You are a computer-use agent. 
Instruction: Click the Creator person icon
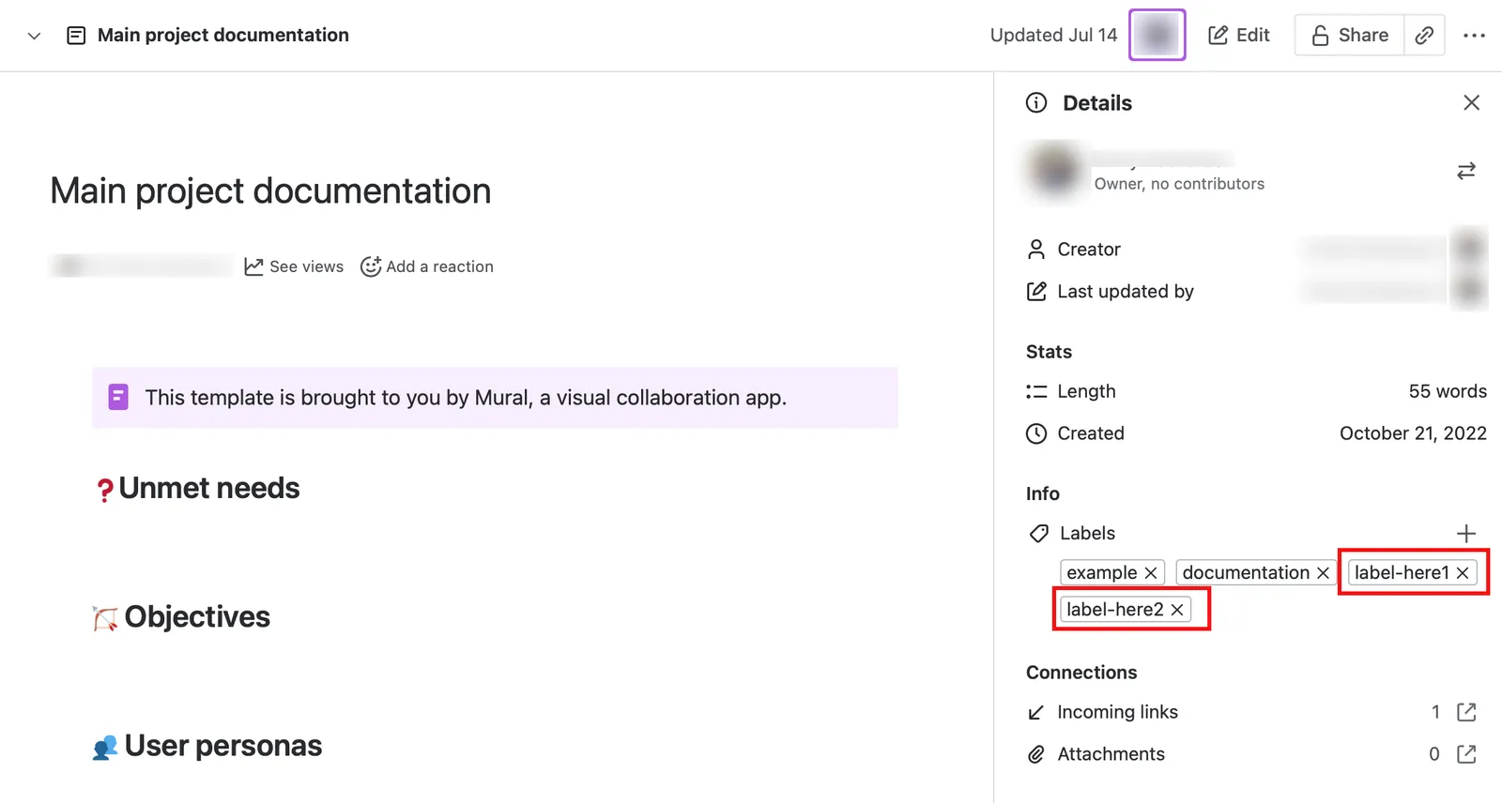click(1035, 250)
